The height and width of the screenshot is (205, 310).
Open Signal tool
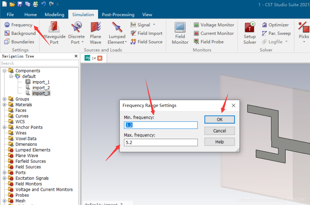(140, 25)
